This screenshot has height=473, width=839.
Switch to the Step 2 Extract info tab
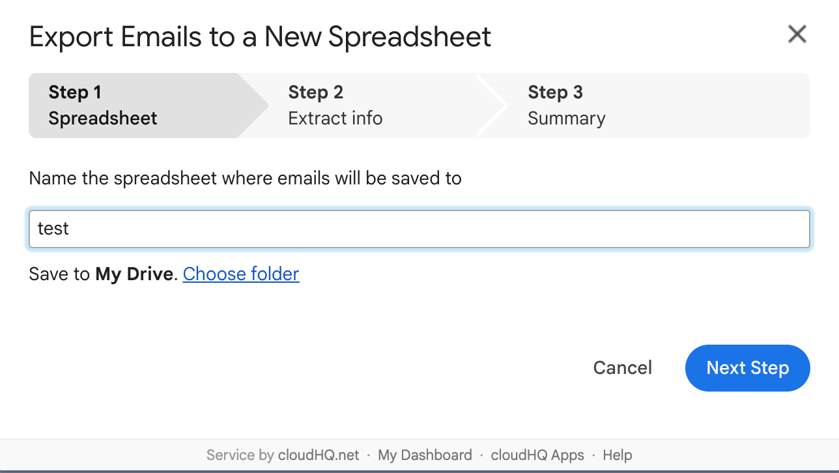pyautogui.click(x=335, y=106)
